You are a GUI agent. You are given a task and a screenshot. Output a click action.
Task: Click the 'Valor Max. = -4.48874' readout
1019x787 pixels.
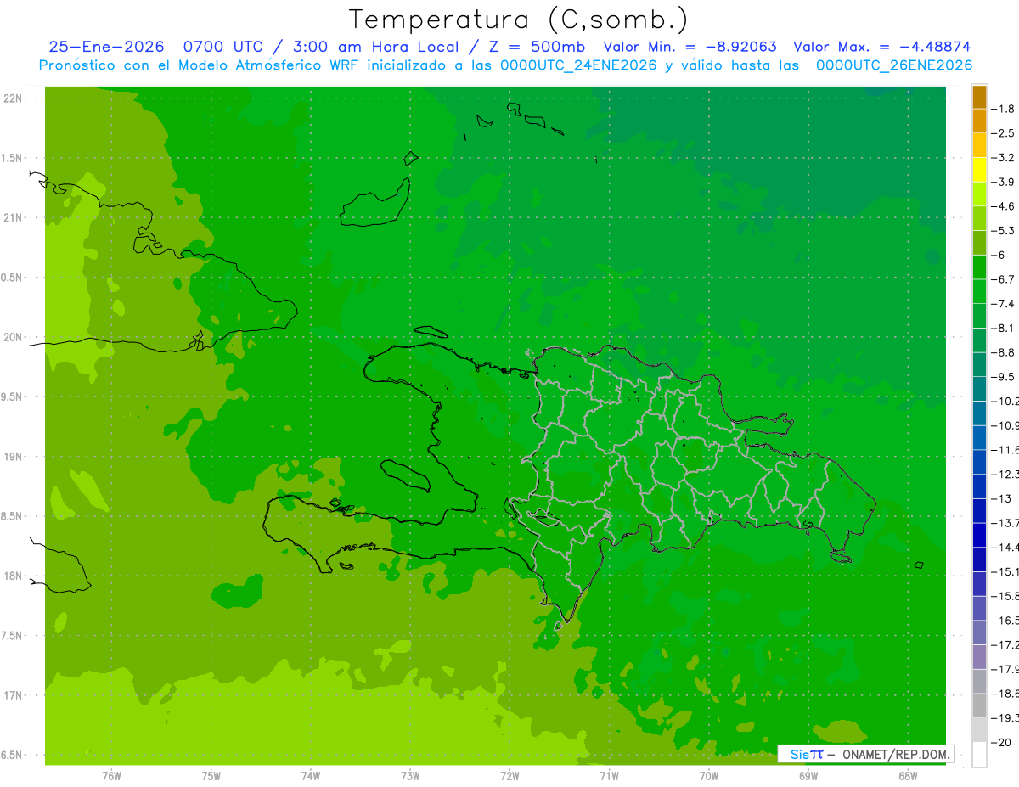[x=881, y=47]
